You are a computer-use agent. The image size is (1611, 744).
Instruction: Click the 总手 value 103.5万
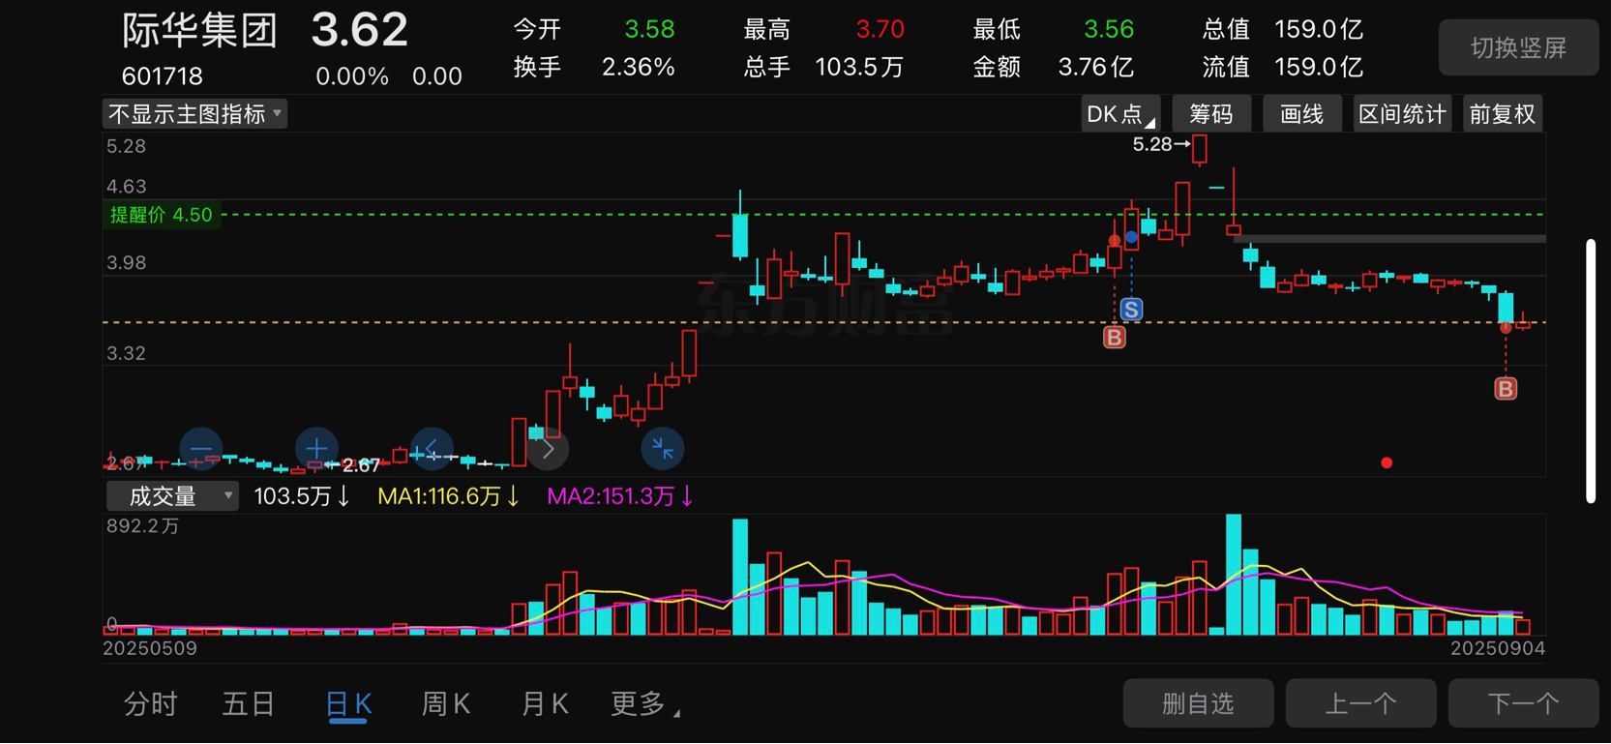(859, 67)
